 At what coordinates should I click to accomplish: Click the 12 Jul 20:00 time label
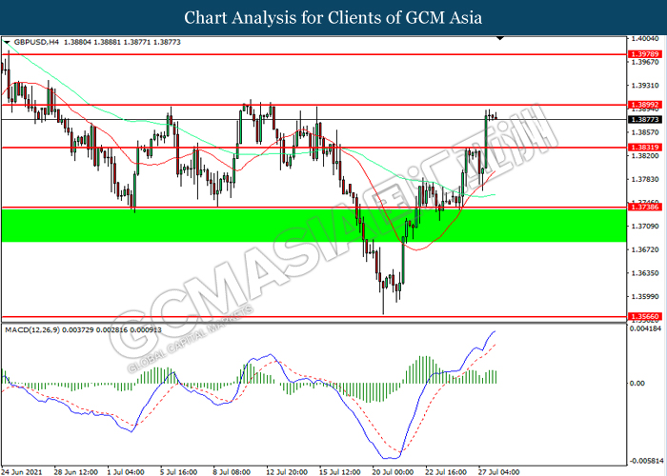tap(286, 470)
